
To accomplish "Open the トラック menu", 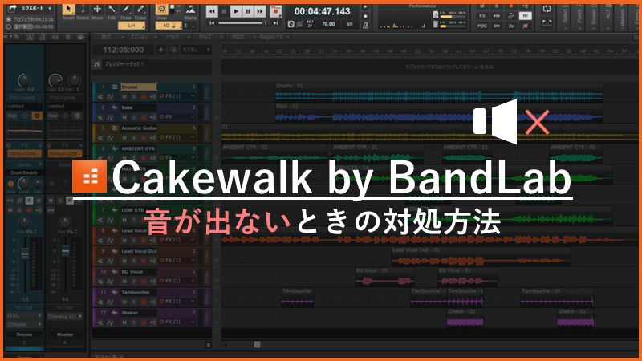I will point(174,37).
